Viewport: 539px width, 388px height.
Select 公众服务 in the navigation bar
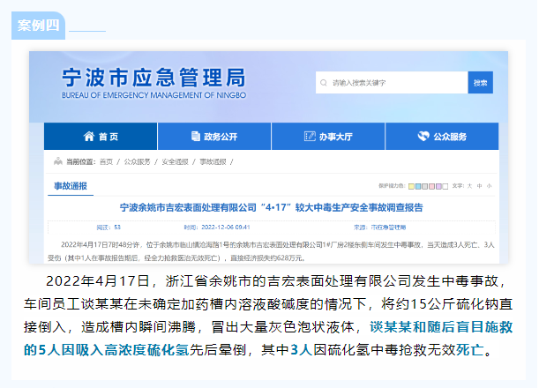(442, 137)
